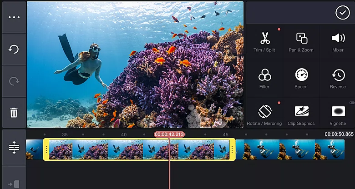Confirm edits with the checkmark button
355x189 pixels.
343,13
